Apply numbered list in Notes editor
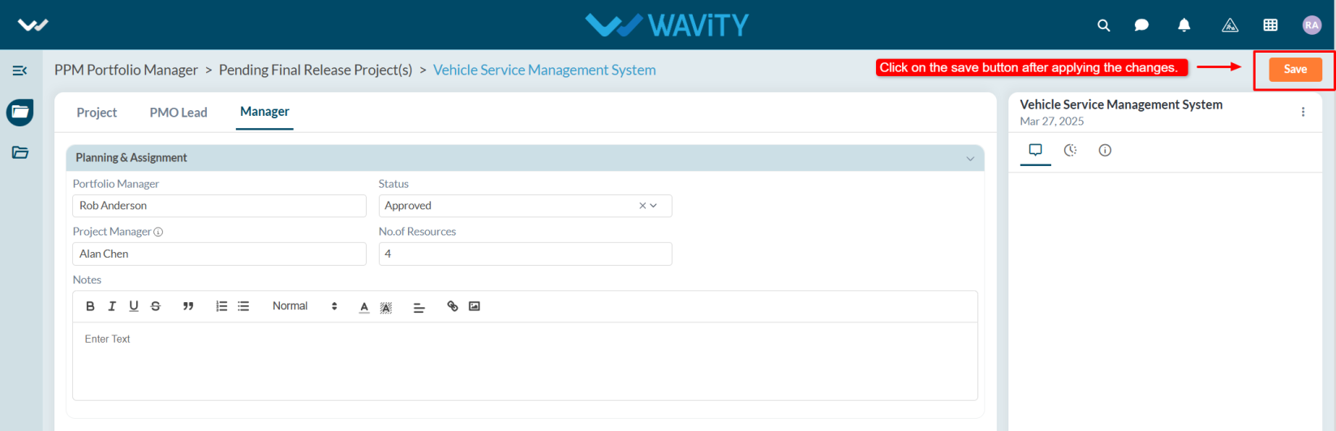The image size is (1336, 431). (x=221, y=306)
